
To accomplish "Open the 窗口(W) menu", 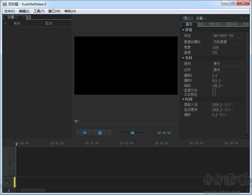I will point(54,11).
